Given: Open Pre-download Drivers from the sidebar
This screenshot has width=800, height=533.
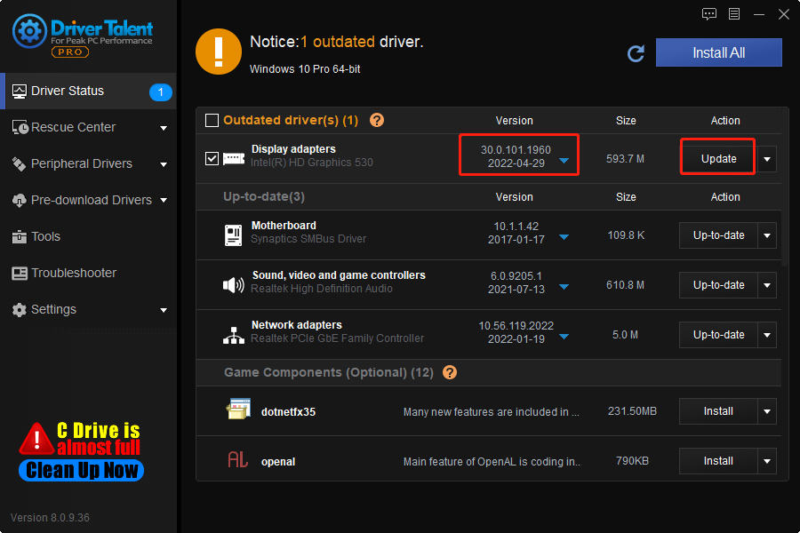Looking at the screenshot, I should (88, 201).
